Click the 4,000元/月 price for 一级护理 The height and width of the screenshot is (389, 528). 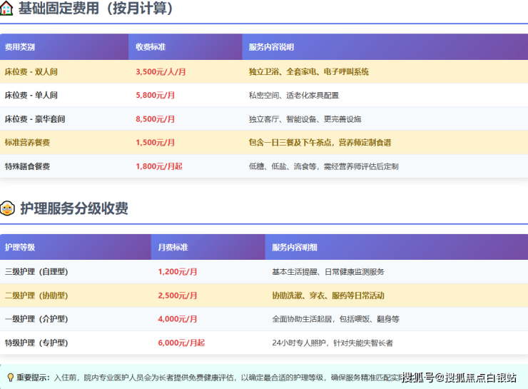point(178,319)
